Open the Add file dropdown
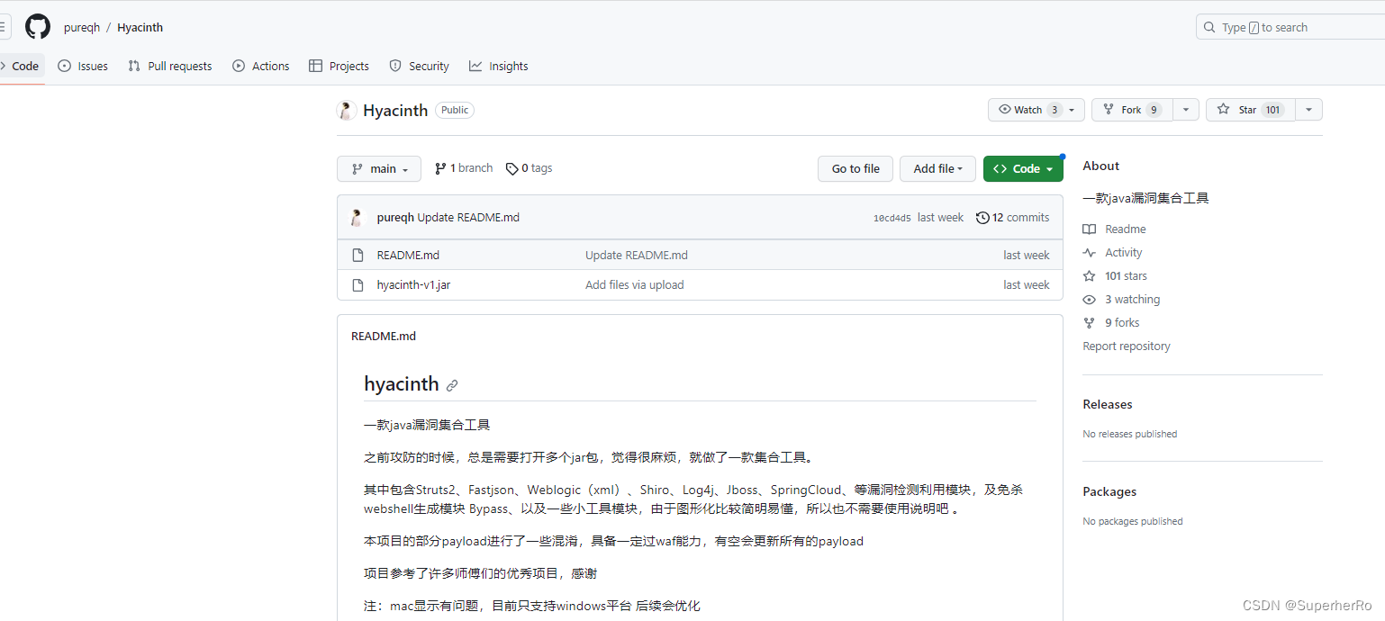Screen dimensions: 1385x621 click(x=937, y=168)
